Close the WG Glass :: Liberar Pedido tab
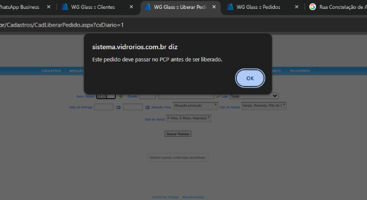Screen dimensions: 367x200 pos(214,7)
